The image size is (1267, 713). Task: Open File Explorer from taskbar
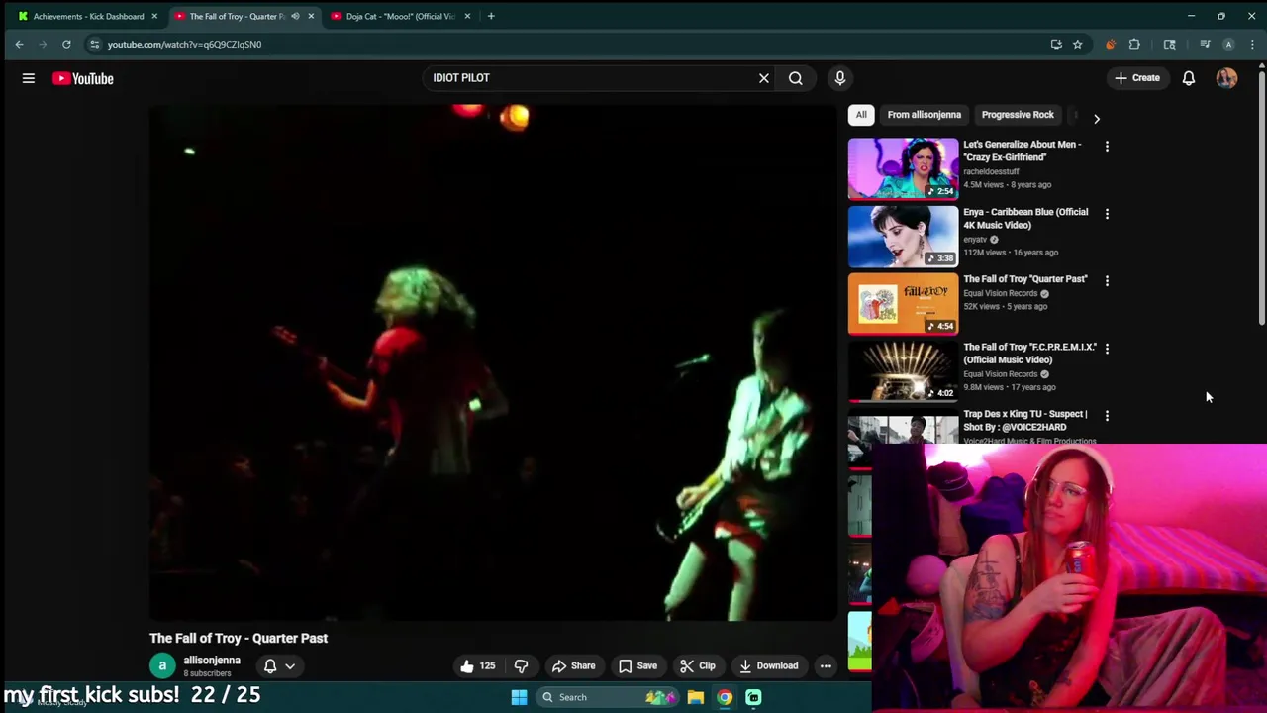coord(696,697)
